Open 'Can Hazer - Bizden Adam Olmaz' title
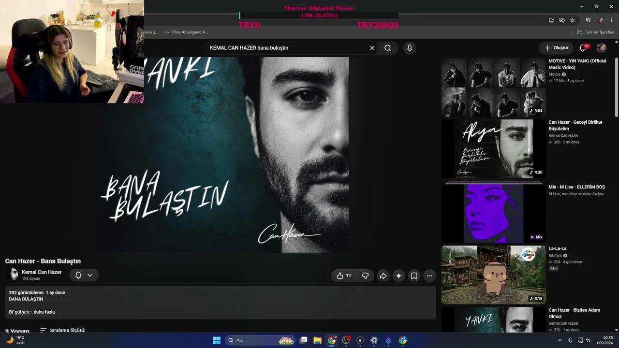 575,313
